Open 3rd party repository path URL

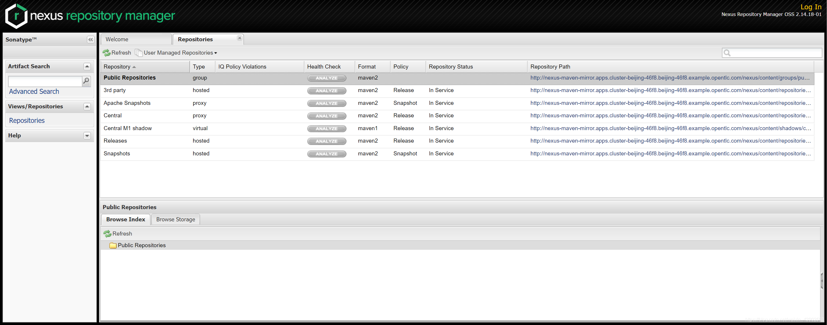pyautogui.click(x=670, y=90)
